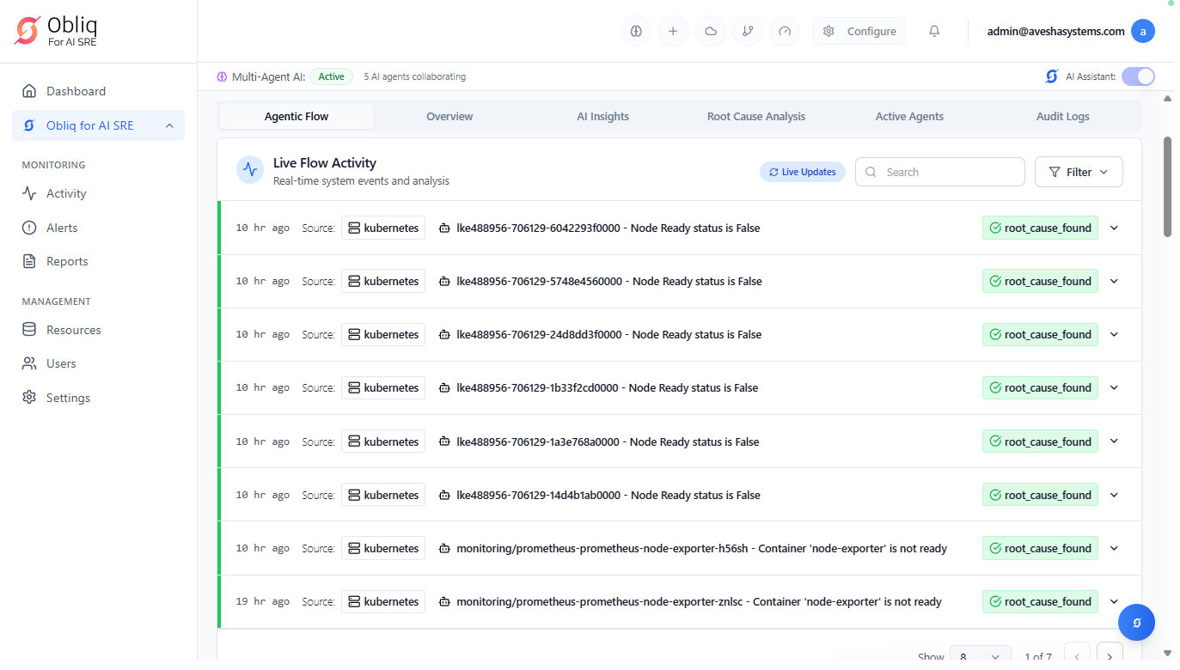Click kubernetes source tag on 5748e4560000 row
Screen dimensions: 1180x670
383,281
